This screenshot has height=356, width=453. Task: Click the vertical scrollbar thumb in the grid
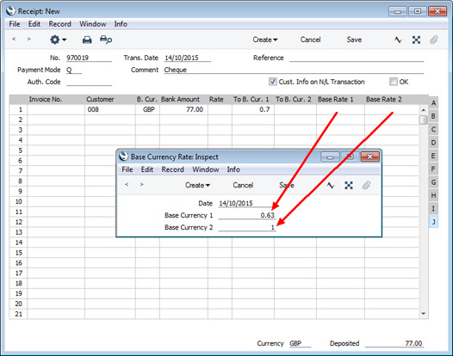(x=423, y=120)
